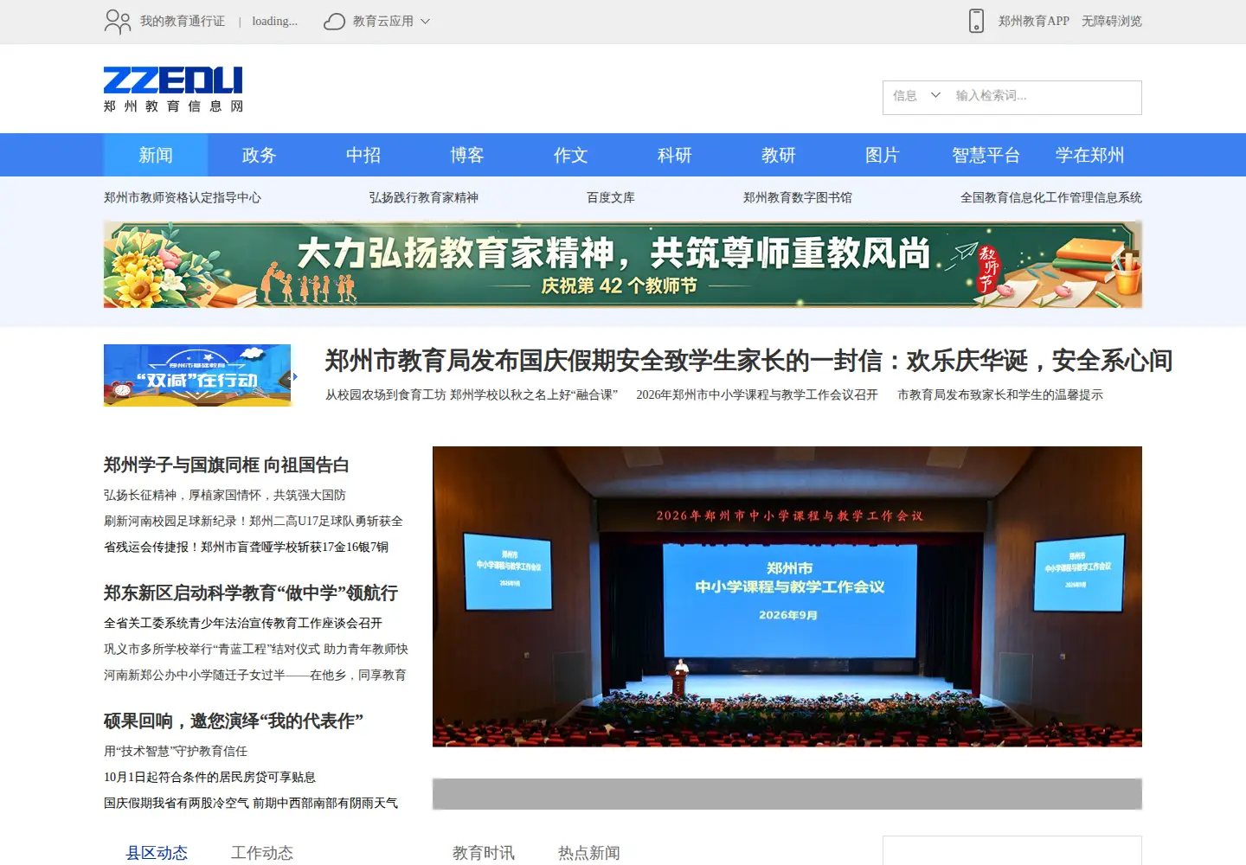Viewport: 1246px width, 865px height.
Task: Open the 国庆假期安全致学生家长的一封信 headline
Action: (749, 361)
